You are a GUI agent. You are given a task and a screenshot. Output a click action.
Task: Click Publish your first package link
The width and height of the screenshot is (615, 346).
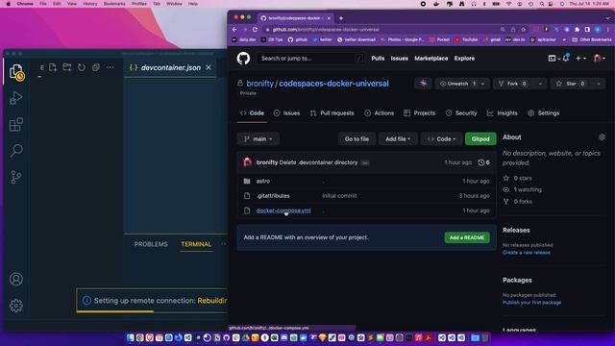531,303
